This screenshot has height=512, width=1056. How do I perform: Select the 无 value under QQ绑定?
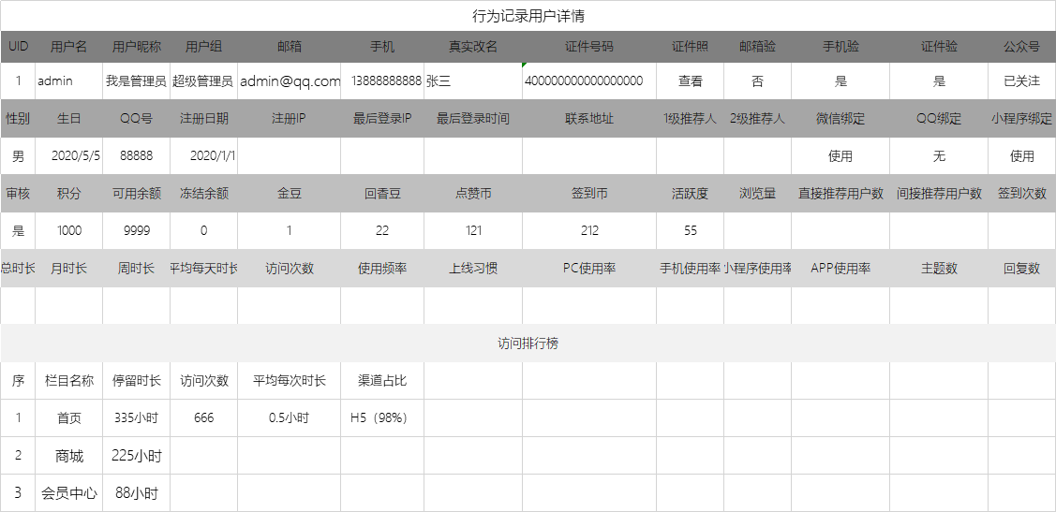pyautogui.click(x=939, y=156)
